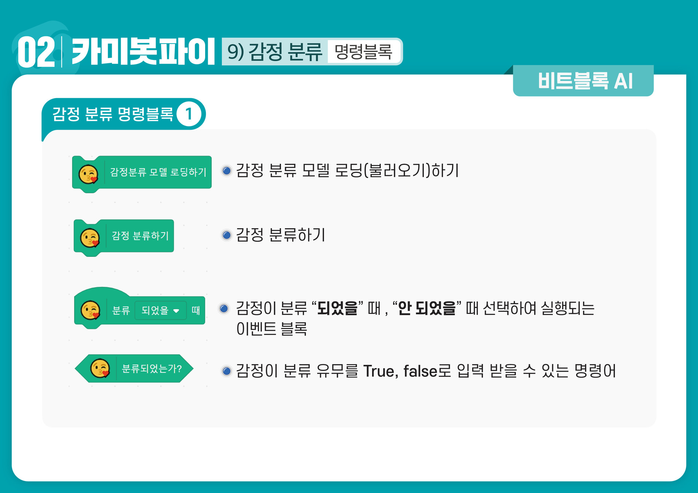
Task: Select the blue bullet next to 감정 분류하기 description
Action: coord(227,235)
